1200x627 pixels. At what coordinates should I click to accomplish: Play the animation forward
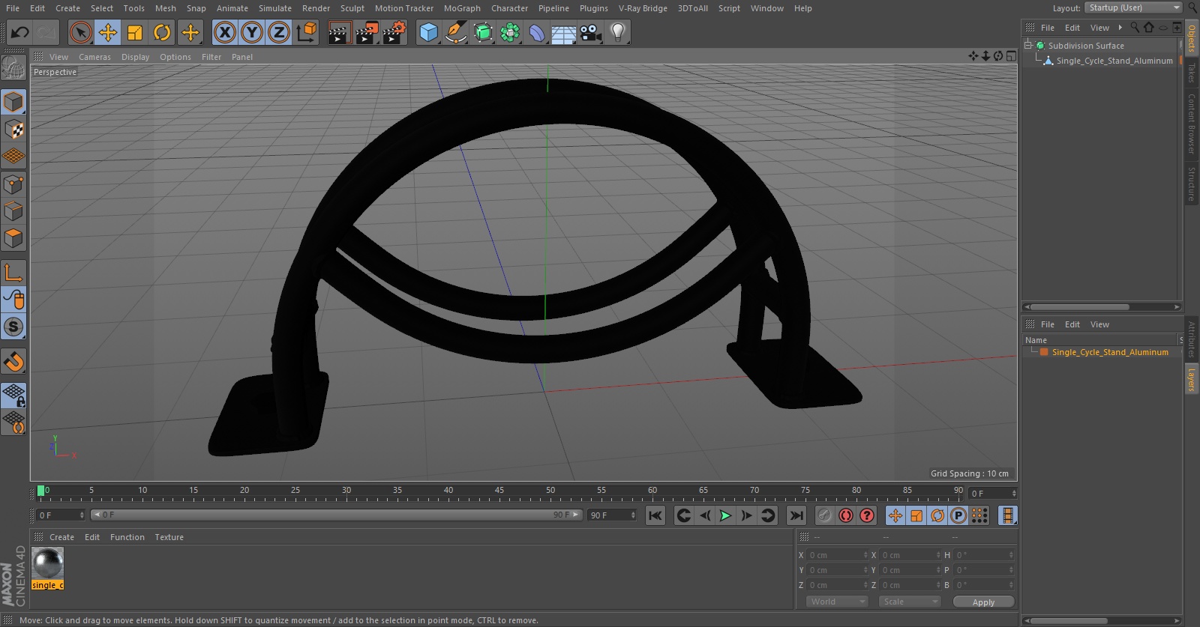[x=725, y=515]
